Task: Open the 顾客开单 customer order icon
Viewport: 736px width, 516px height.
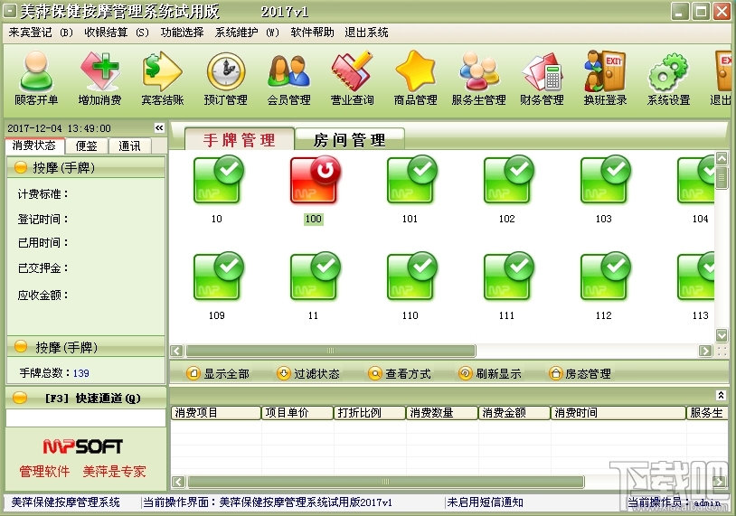Action: [x=36, y=78]
